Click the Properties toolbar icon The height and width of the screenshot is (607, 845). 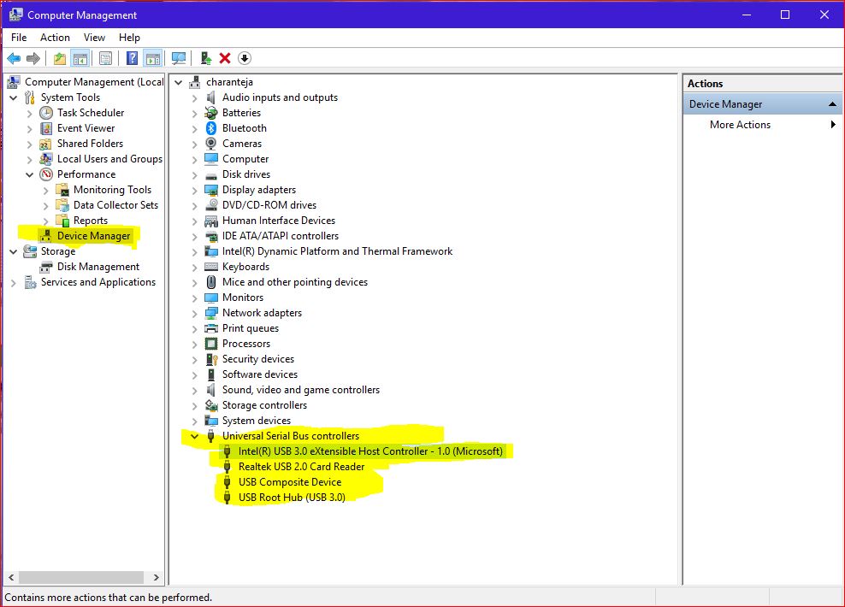tap(106, 58)
